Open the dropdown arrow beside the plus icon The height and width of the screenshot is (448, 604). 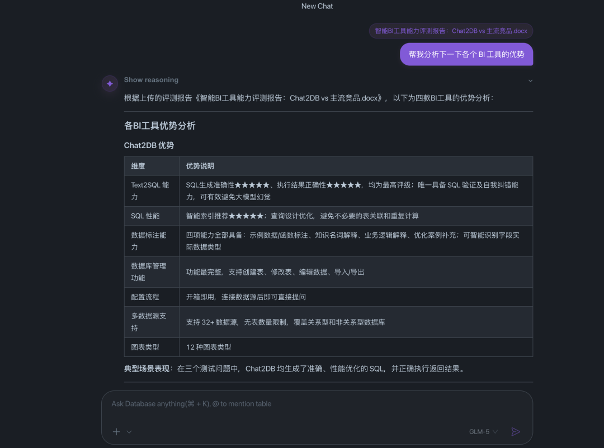click(x=129, y=432)
